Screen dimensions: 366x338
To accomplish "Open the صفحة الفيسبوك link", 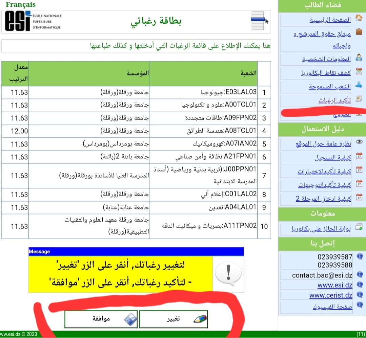I will pos(332,307).
